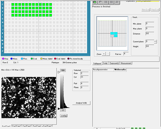Click the upper histogram slider handle at 500

(59, 72)
